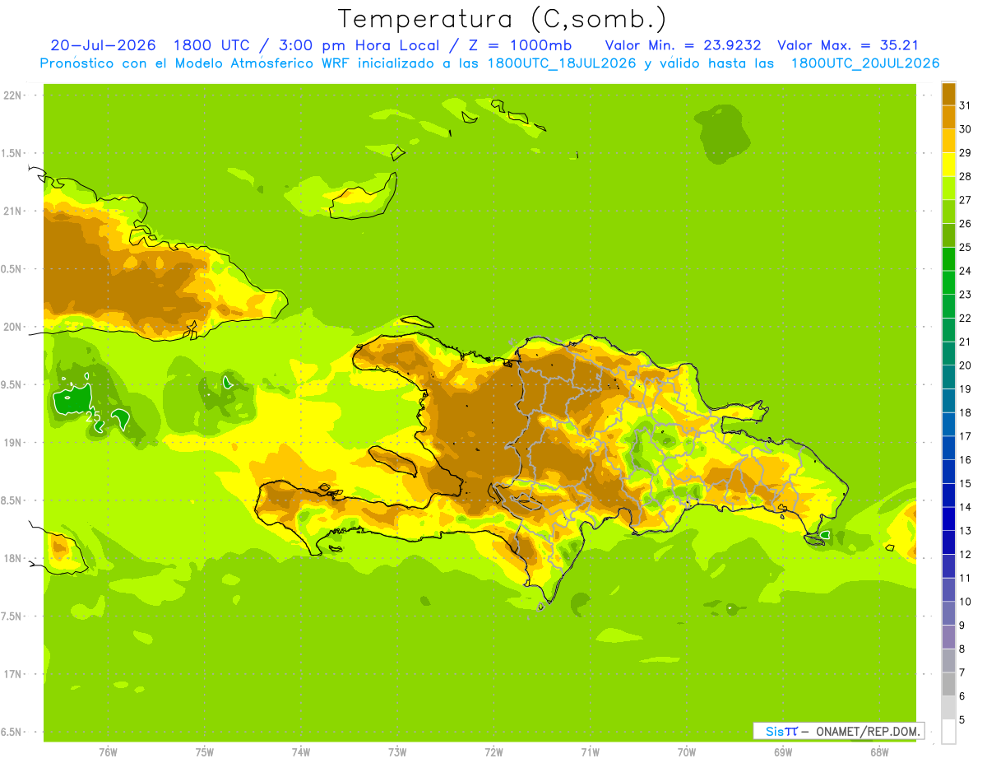Viewport: 987px width, 763px height.
Task: Click the legend scale value 28
Action: coord(966,176)
